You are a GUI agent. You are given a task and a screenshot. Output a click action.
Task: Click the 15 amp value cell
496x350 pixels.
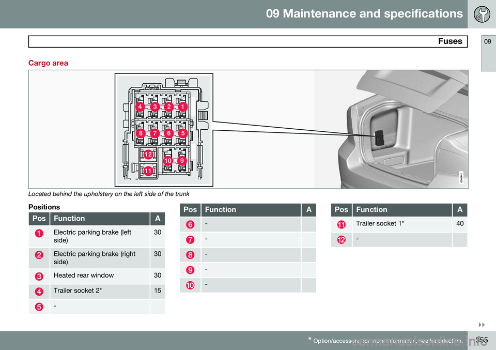[158, 291]
